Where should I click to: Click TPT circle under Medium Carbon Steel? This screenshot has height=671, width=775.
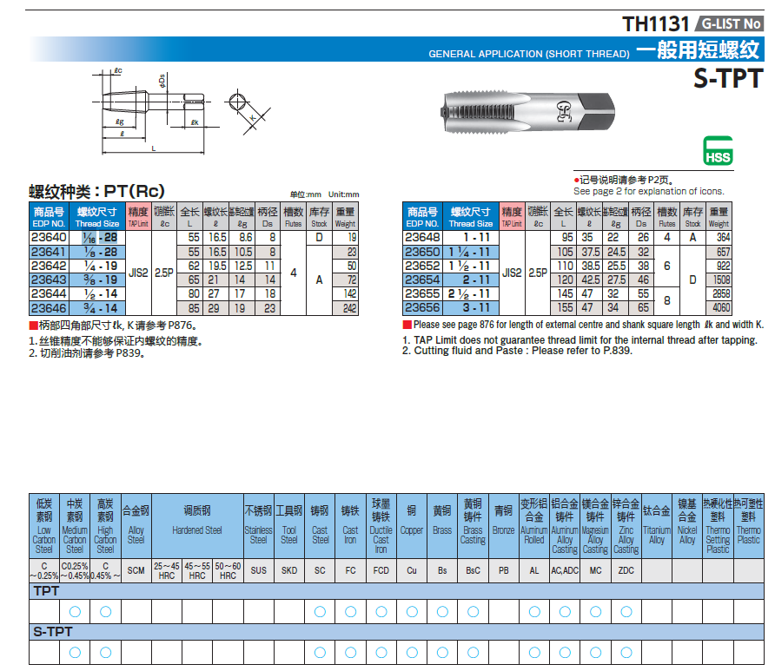(75, 612)
